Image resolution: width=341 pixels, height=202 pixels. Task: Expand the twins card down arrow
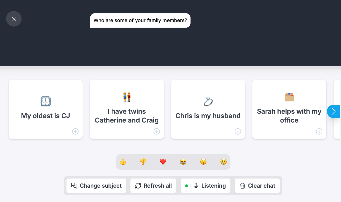click(157, 132)
